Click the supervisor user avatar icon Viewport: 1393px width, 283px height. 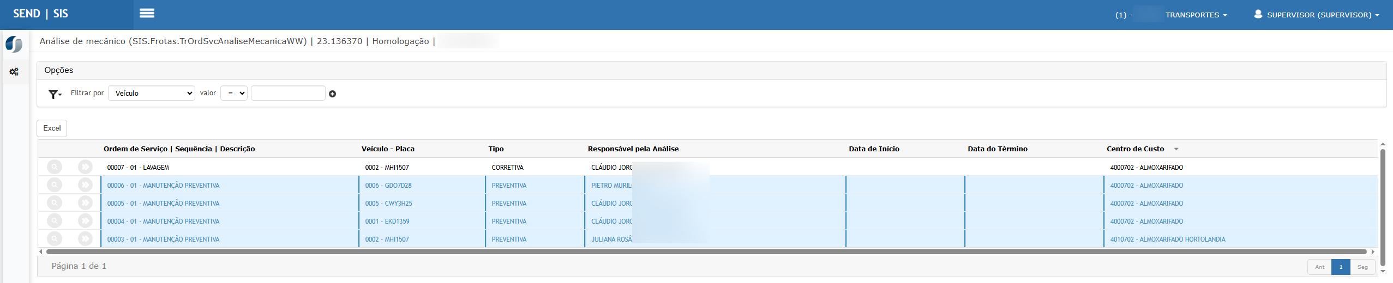click(1258, 14)
